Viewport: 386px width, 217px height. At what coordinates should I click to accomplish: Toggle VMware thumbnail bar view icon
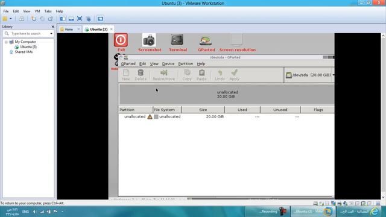pos(71,19)
